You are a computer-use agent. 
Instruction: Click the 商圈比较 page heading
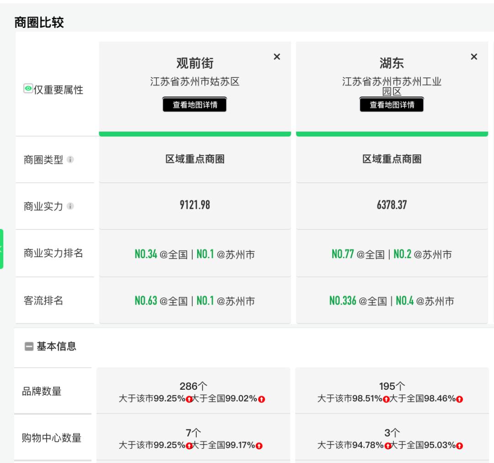(39, 22)
